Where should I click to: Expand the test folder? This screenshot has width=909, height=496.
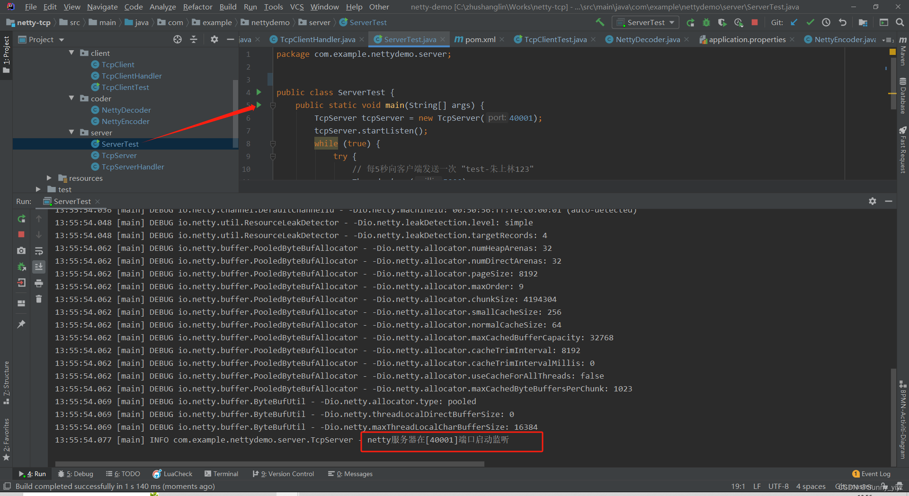pyautogui.click(x=38, y=189)
